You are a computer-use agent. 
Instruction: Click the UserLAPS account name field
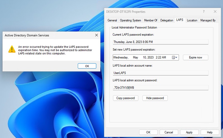(x=161, y=73)
